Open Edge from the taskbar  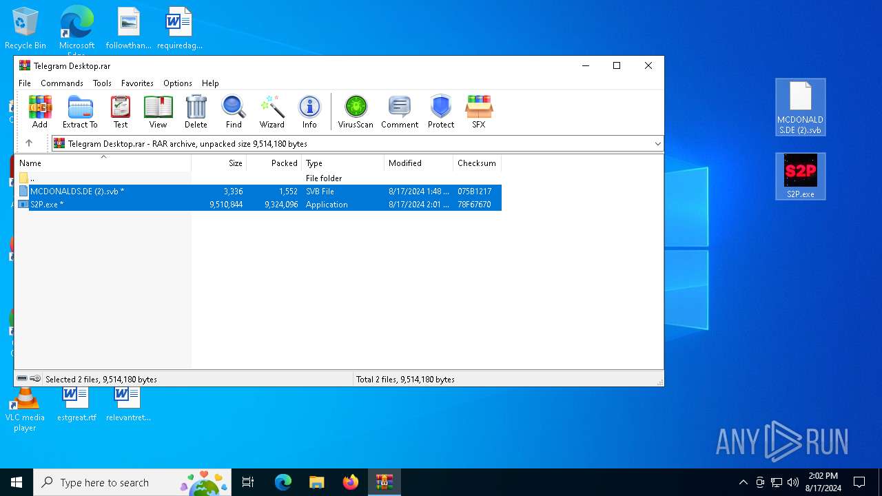pos(283,482)
